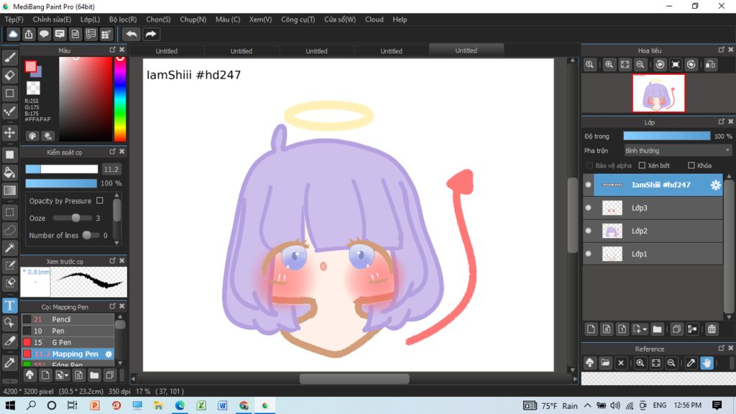Click the rainbow hue bar
Image resolution: width=736 pixels, height=414 pixels.
(x=120, y=99)
